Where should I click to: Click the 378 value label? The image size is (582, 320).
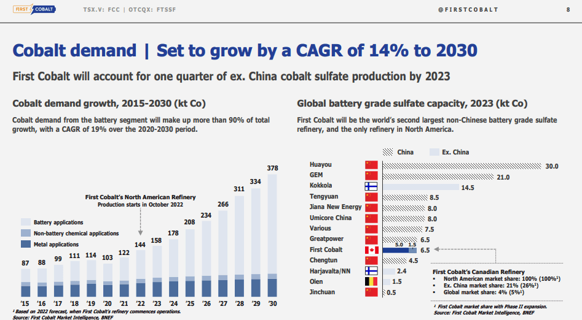(272, 168)
